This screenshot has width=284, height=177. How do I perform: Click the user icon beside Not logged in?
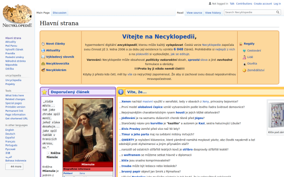pyautogui.click(x=210, y=3)
